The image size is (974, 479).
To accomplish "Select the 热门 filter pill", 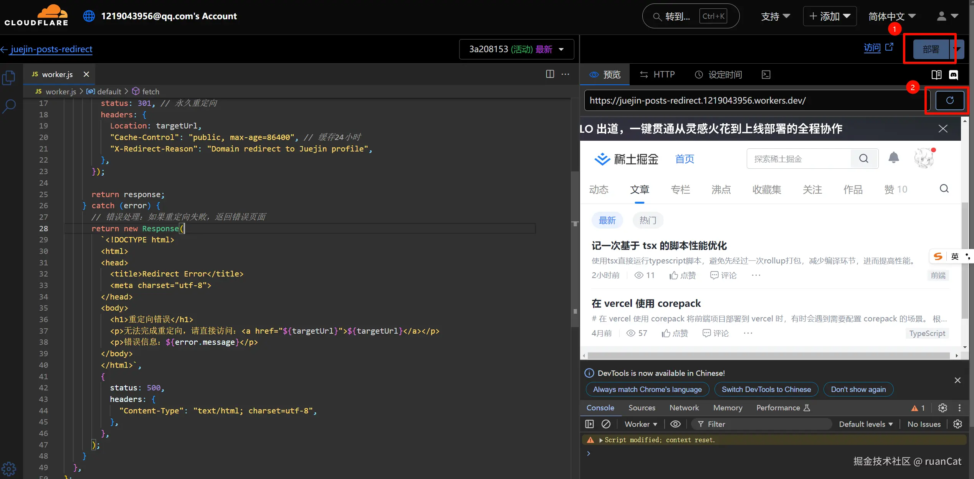I will [648, 220].
